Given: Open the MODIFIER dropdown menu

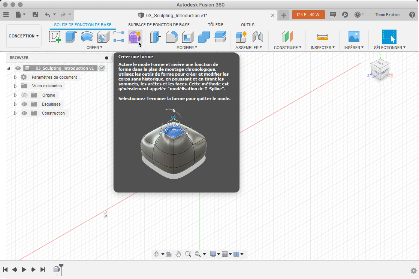Looking at the screenshot, I should coord(187,48).
